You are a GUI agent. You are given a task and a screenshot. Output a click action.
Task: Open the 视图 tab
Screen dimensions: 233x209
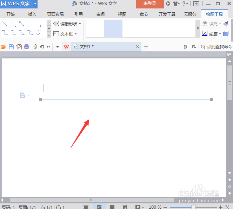pyautogui.click(x=122, y=14)
